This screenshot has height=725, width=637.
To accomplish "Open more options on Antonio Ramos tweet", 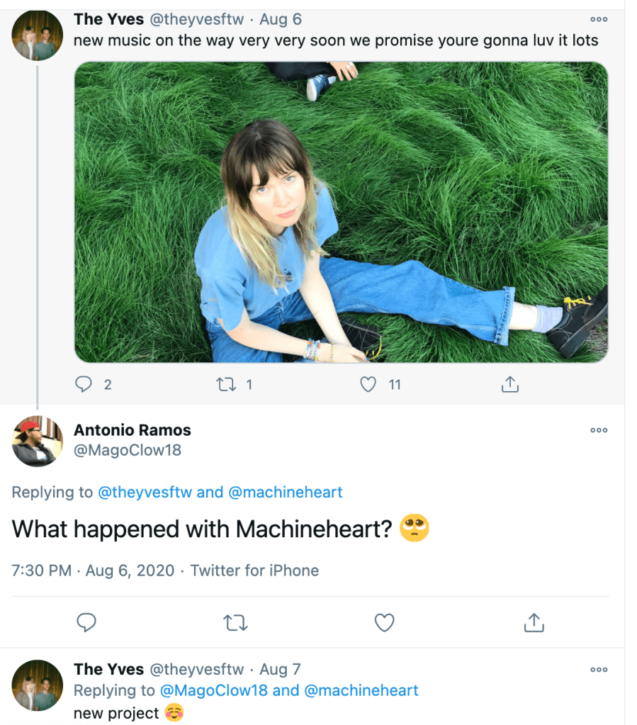I will point(599,430).
